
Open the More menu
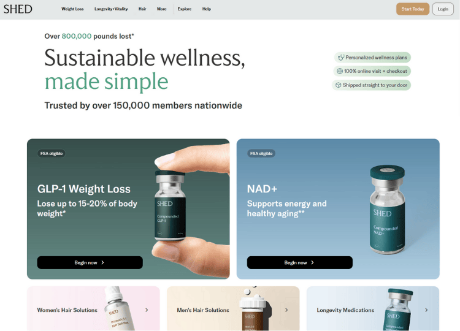pos(162,9)
